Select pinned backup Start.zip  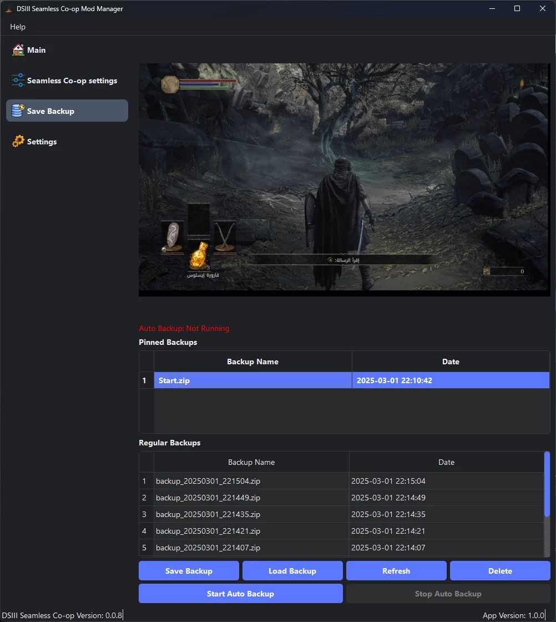[x=253, y=380]
